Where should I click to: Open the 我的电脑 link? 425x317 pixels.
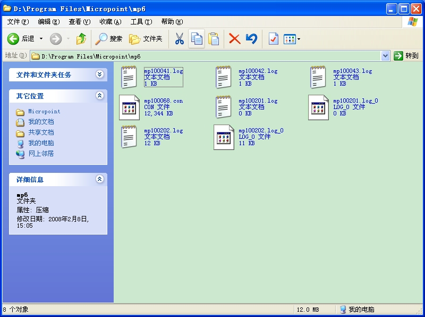[x=41, y=143]
